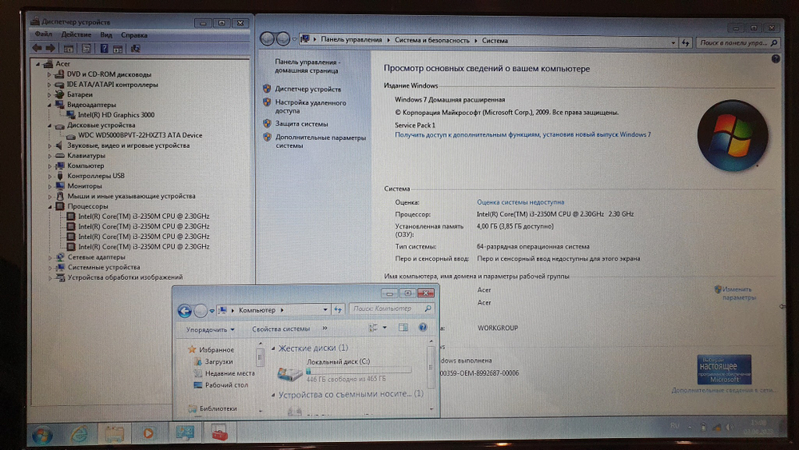Click star icon beside Избранное
This screenshot has width=799, height=450.
point(192,349)
